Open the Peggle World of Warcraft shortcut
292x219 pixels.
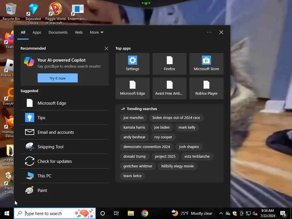[55, 14]
